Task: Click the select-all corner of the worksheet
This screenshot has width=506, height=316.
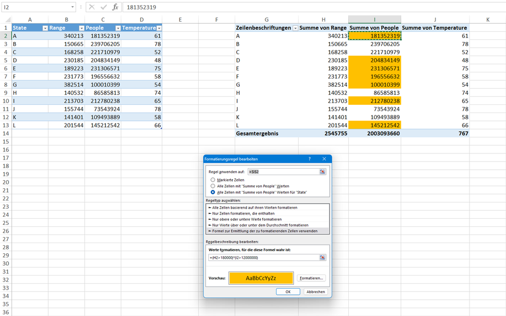Action: [x=6, y=20]
